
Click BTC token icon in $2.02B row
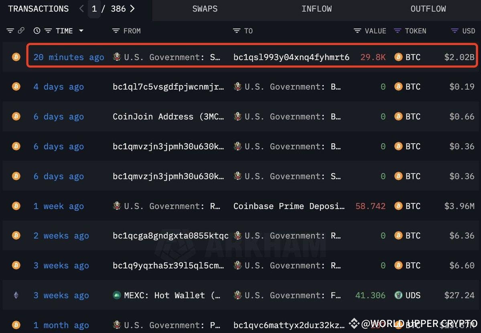(x=398, y=57)
